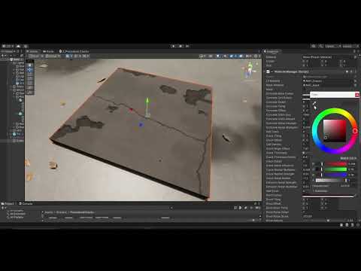Expand the Swatches section in color picker
This screenshot has width=361, height=271.
click(320, 191)
